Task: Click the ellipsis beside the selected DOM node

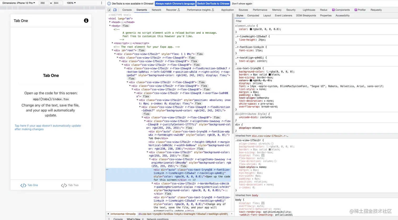Action: (107, 170)
